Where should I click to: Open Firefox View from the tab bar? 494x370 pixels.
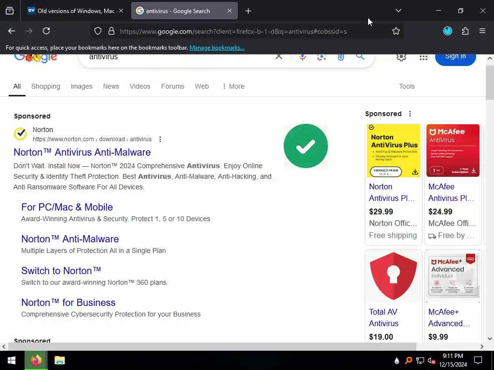(x=10, y=11)
